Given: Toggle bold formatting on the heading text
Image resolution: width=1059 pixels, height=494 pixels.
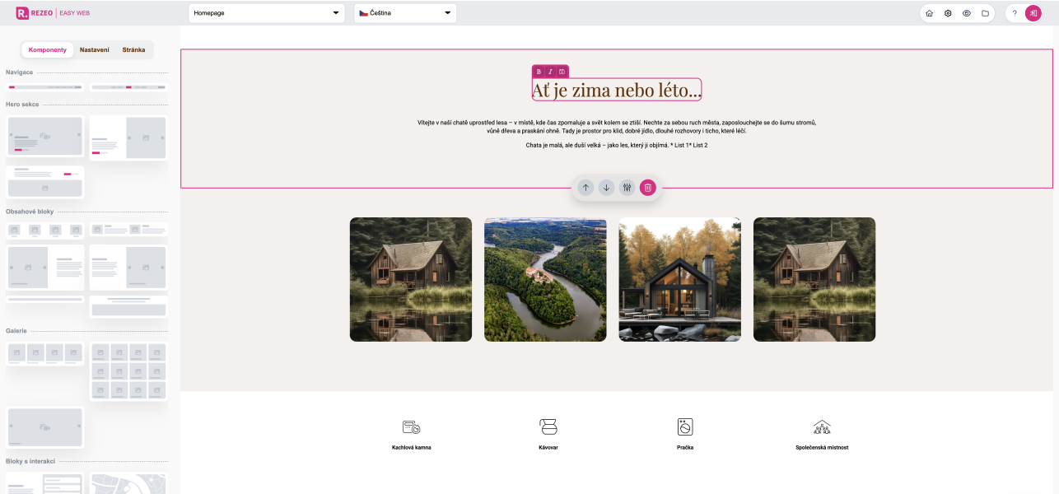Looking at the screenshot, I should pos(537,72).
